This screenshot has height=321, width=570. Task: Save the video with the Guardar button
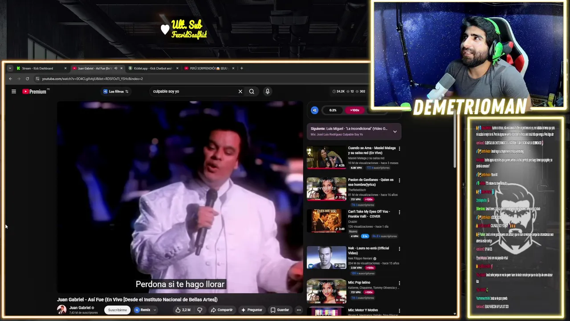[280, 310]
